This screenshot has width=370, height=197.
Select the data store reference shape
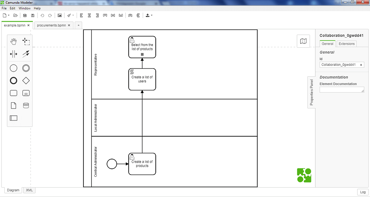(x=26, y=106)
